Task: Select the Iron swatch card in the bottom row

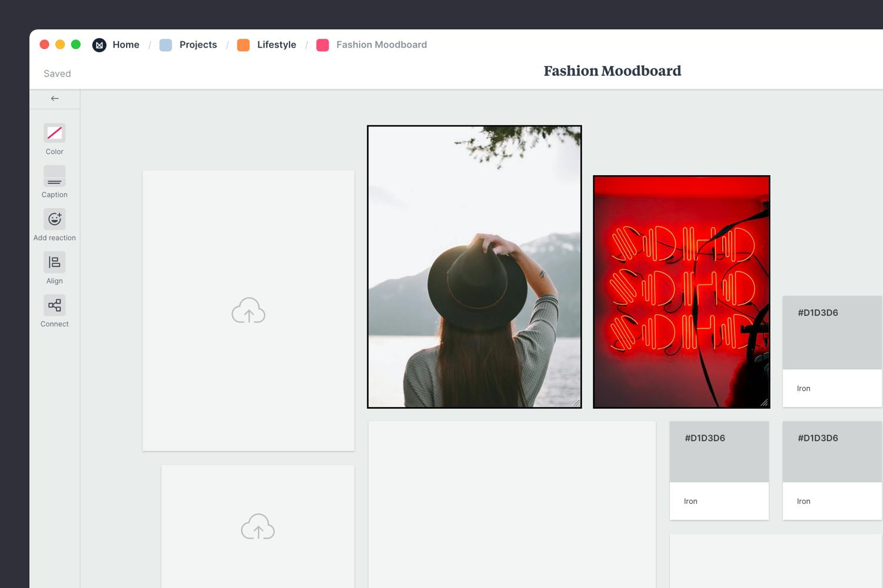Action: click(x=719, y=470)
